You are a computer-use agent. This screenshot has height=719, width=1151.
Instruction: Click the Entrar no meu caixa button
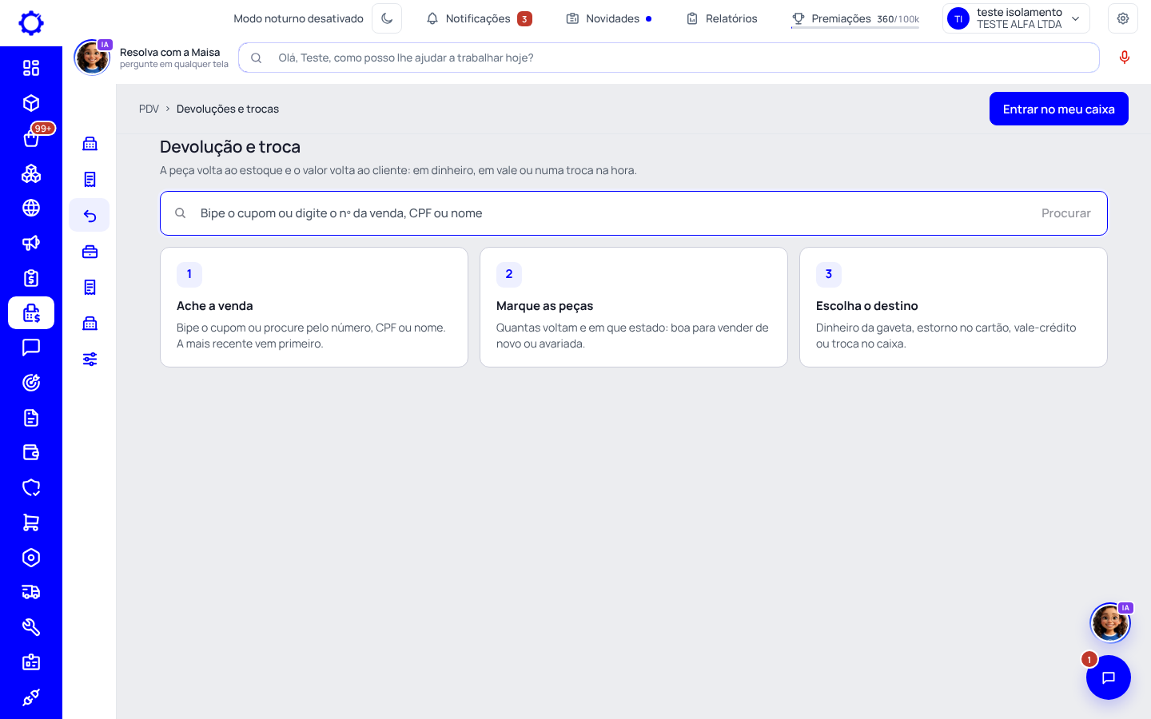[x=1059, y=109]
